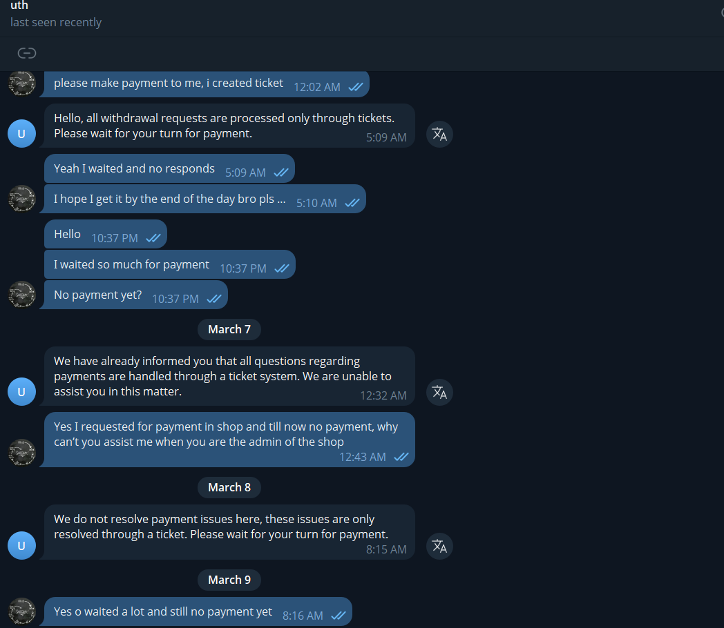The width and height of the screenshot is (724, 628).
Task: Select the U avatar beside the 8:15 AM message
Action: [21, 546]
